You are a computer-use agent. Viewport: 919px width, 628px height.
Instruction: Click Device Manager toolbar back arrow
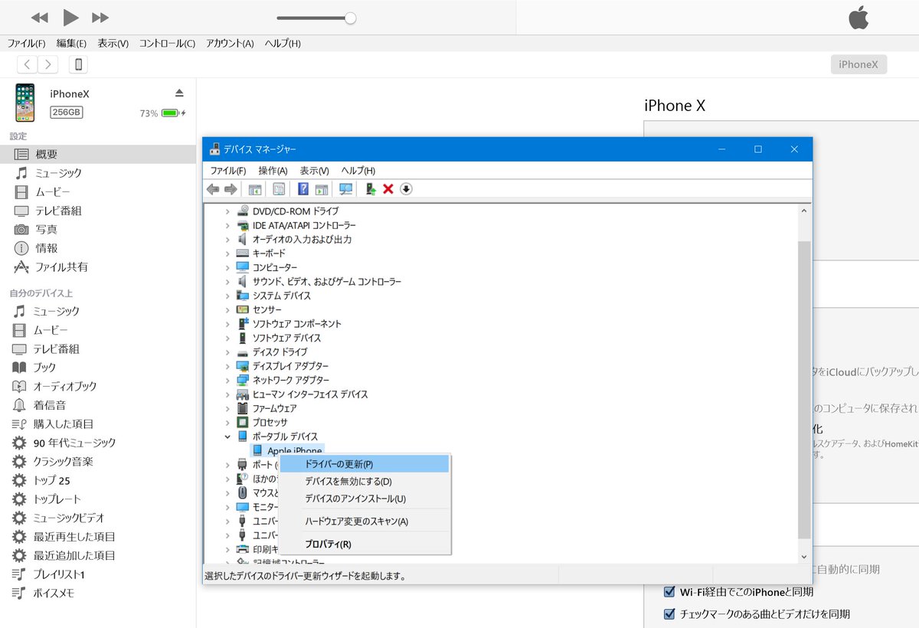pyautogui.click(x=213, y=189)
